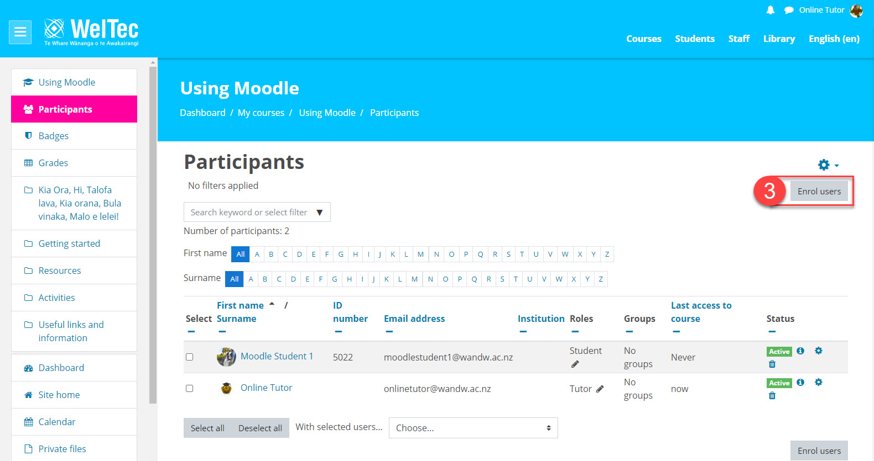This screenshot has width=874, height=461.
Task: Open the Students top menu
Action: click(694, 39)
